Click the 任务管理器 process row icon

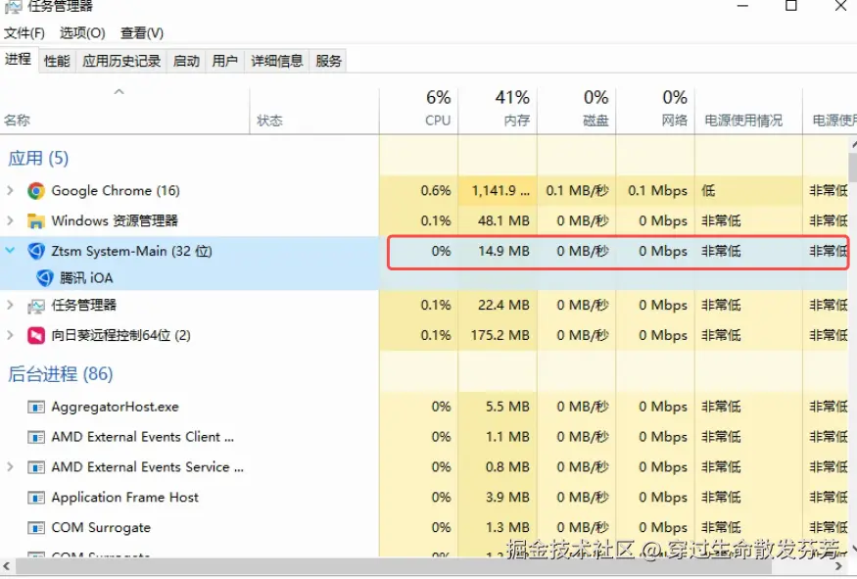coord(36,306)
